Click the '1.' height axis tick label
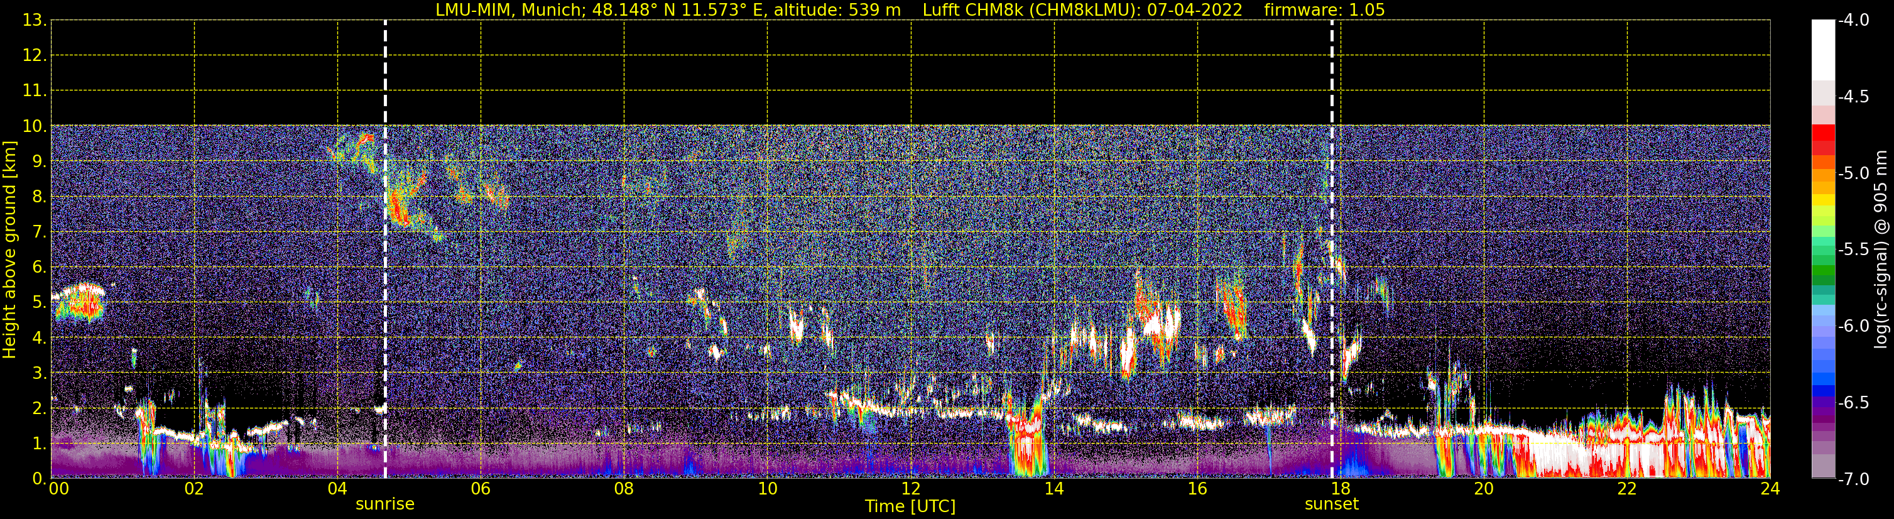Viewport: 1894px width, 519px height. click(38, 444)
